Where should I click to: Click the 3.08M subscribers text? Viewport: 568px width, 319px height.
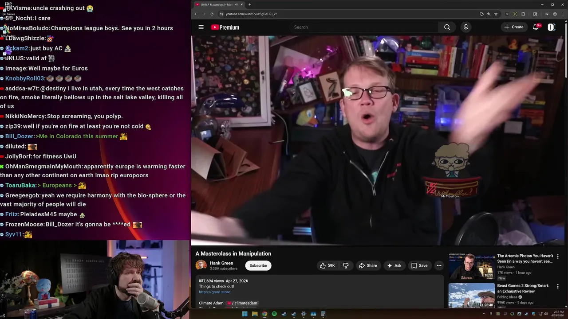pyautogui.click(x=224, y=268)
